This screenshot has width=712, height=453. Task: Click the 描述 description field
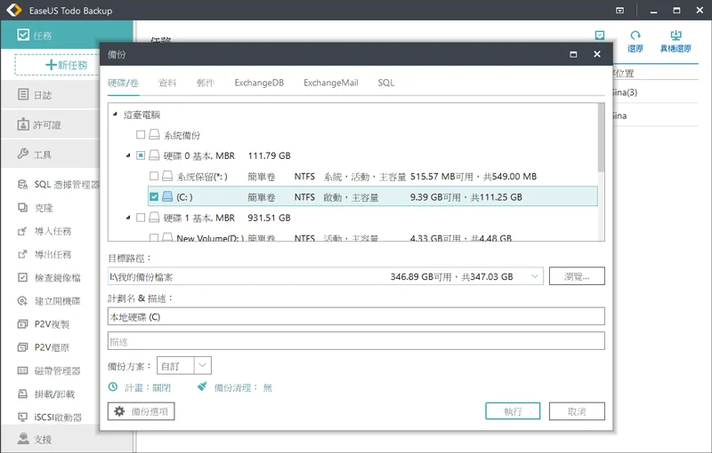[x=356, y=341]
